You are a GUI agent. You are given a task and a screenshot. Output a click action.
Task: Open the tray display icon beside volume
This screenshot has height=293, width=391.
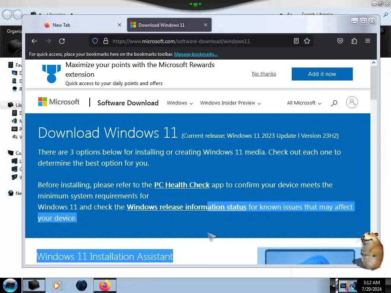pyautogui.click(x=344, y=285)
